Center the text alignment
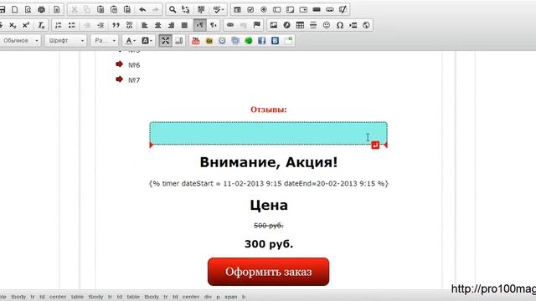536x301 pixels. pyautogui.click(x=158, y=25)
